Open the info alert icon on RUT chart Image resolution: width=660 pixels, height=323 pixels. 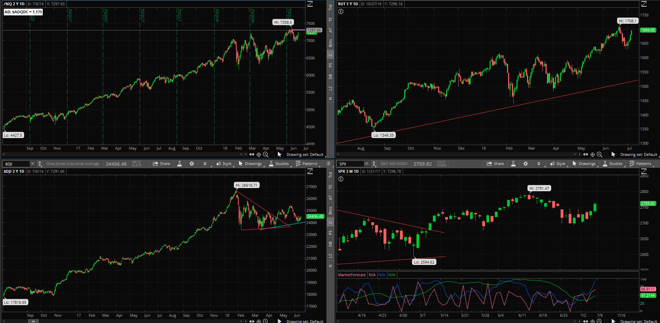pyautogui.click(x=341, y=11)
